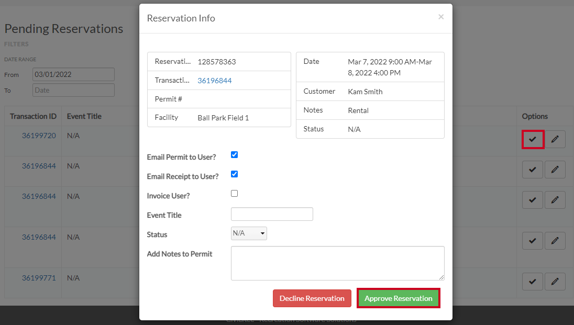
Task: Sort by Transaction ID column header
Action: click(33, 116)
